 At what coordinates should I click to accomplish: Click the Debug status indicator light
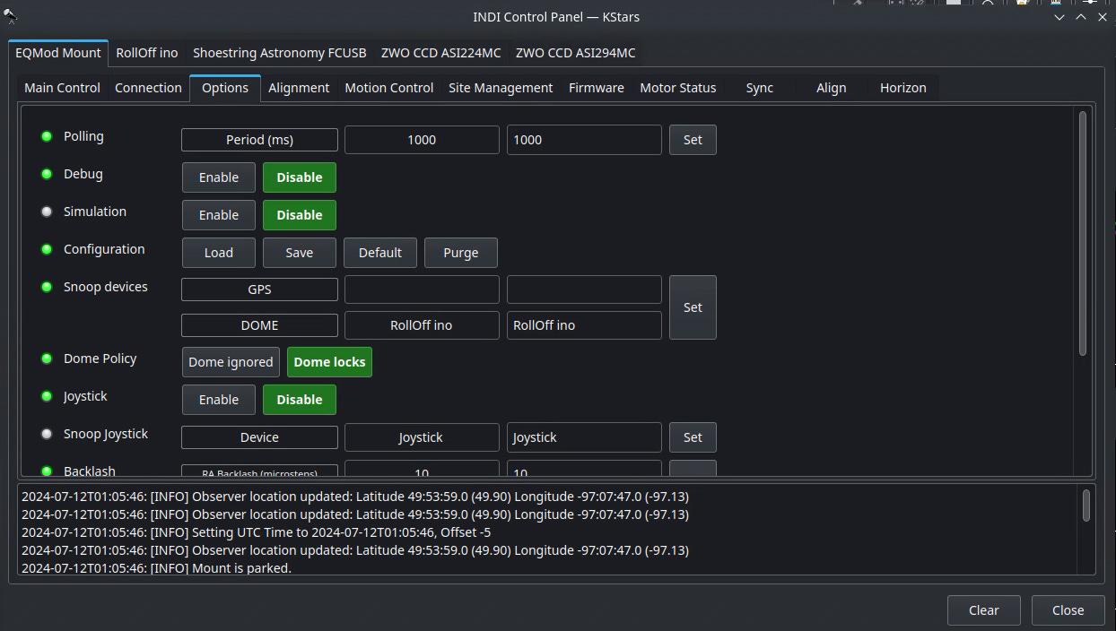(x=47, y=174)
